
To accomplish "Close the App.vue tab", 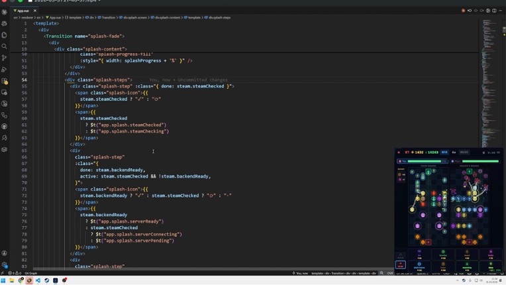I will pos(35,11).
